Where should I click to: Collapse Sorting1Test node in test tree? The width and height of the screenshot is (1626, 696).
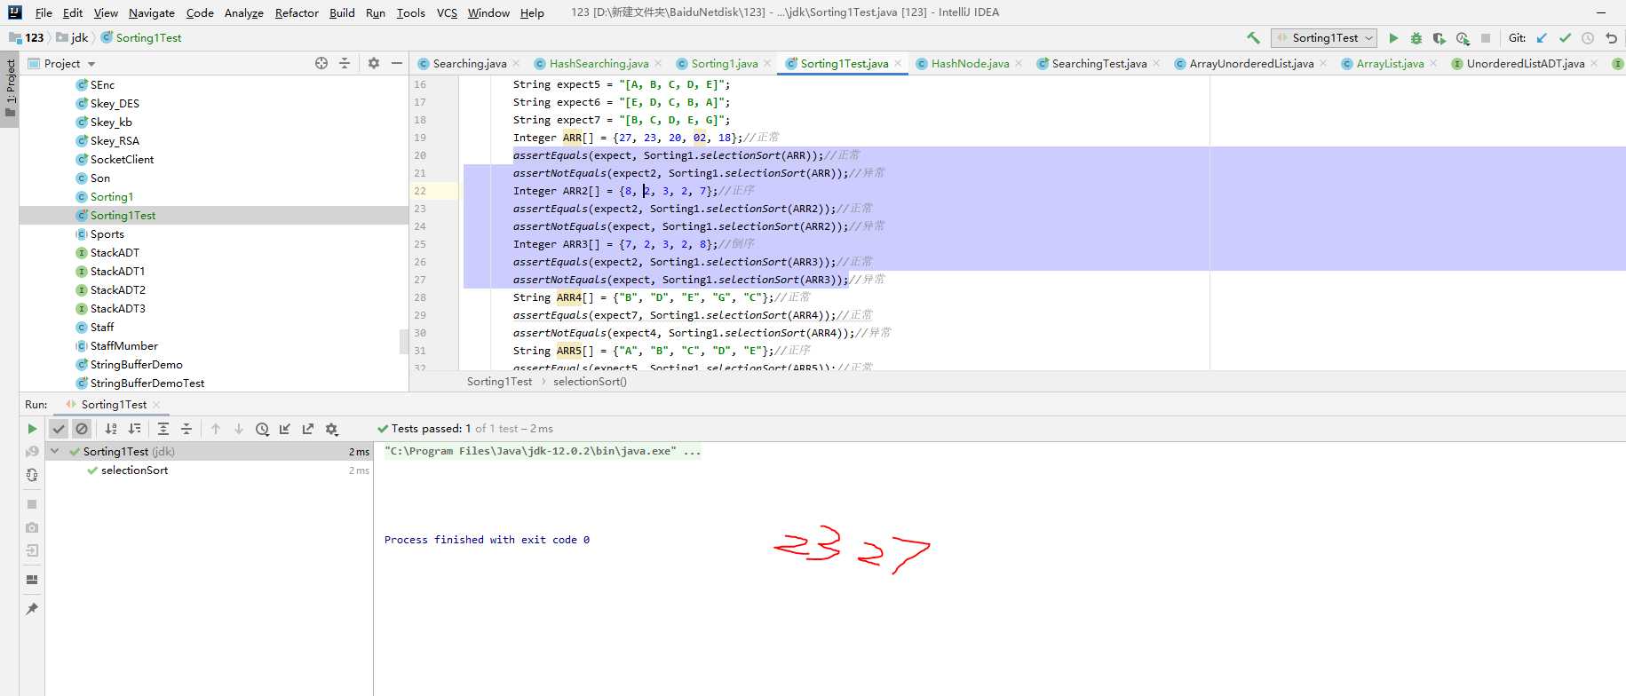pyautogui.click(x=55, y=452)
